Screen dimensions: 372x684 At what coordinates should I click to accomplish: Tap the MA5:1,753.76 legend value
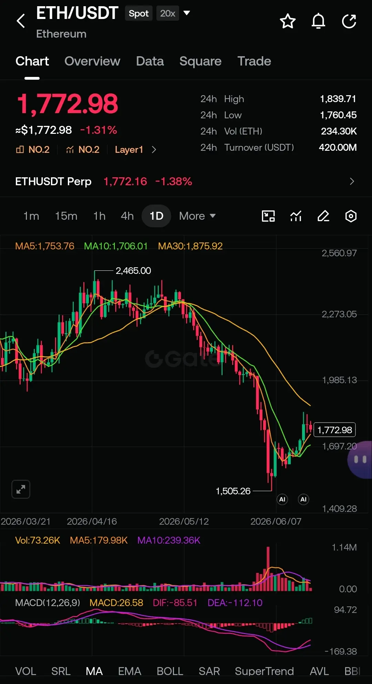click(45, 246)
